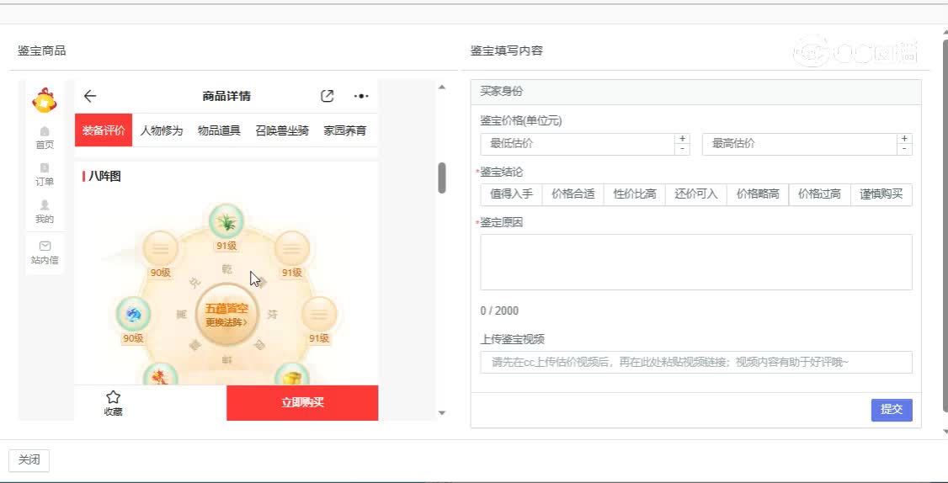The width and height of the screenshot is (948, 483).
Task: Switch to 人物修为 tab
Action: tap(162, 130)
